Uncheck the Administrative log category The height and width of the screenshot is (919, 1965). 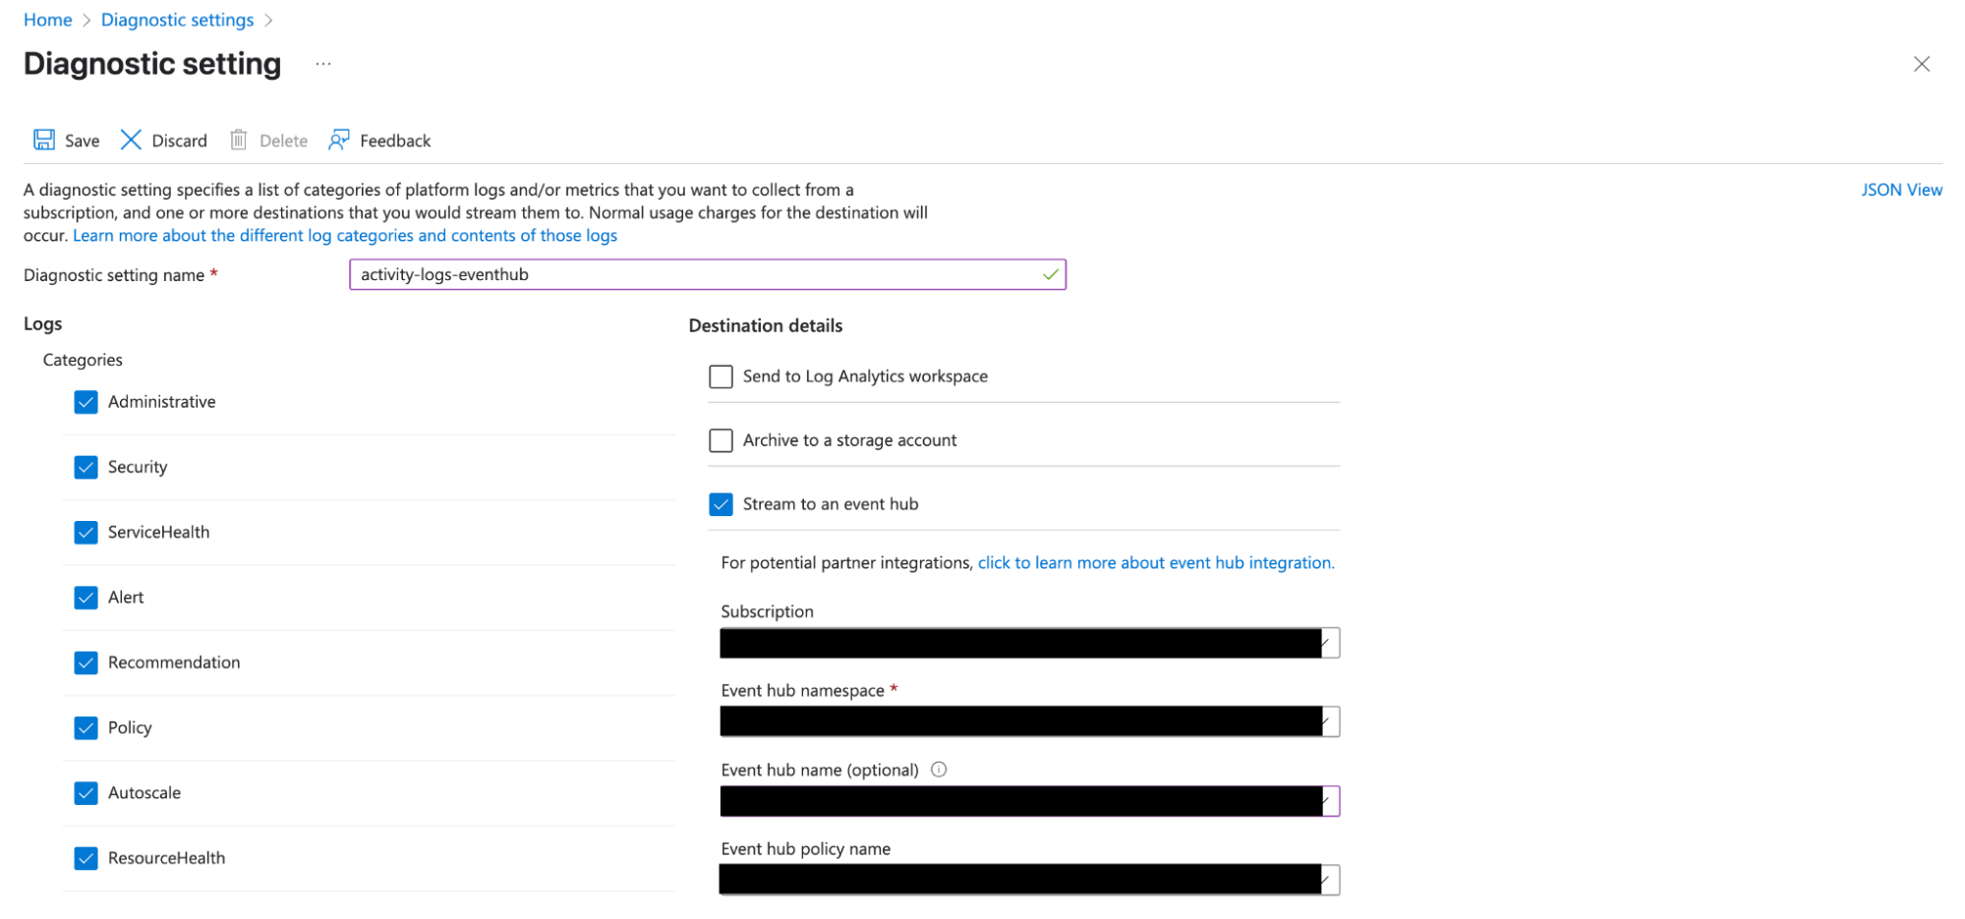(87, 402)
